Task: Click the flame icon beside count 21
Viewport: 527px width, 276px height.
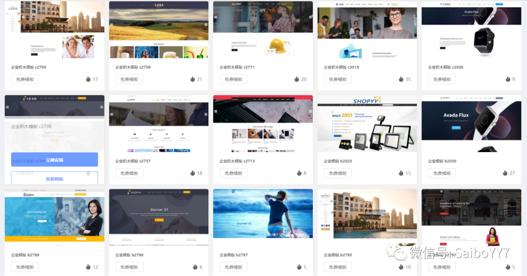Action: click(193, 79)
